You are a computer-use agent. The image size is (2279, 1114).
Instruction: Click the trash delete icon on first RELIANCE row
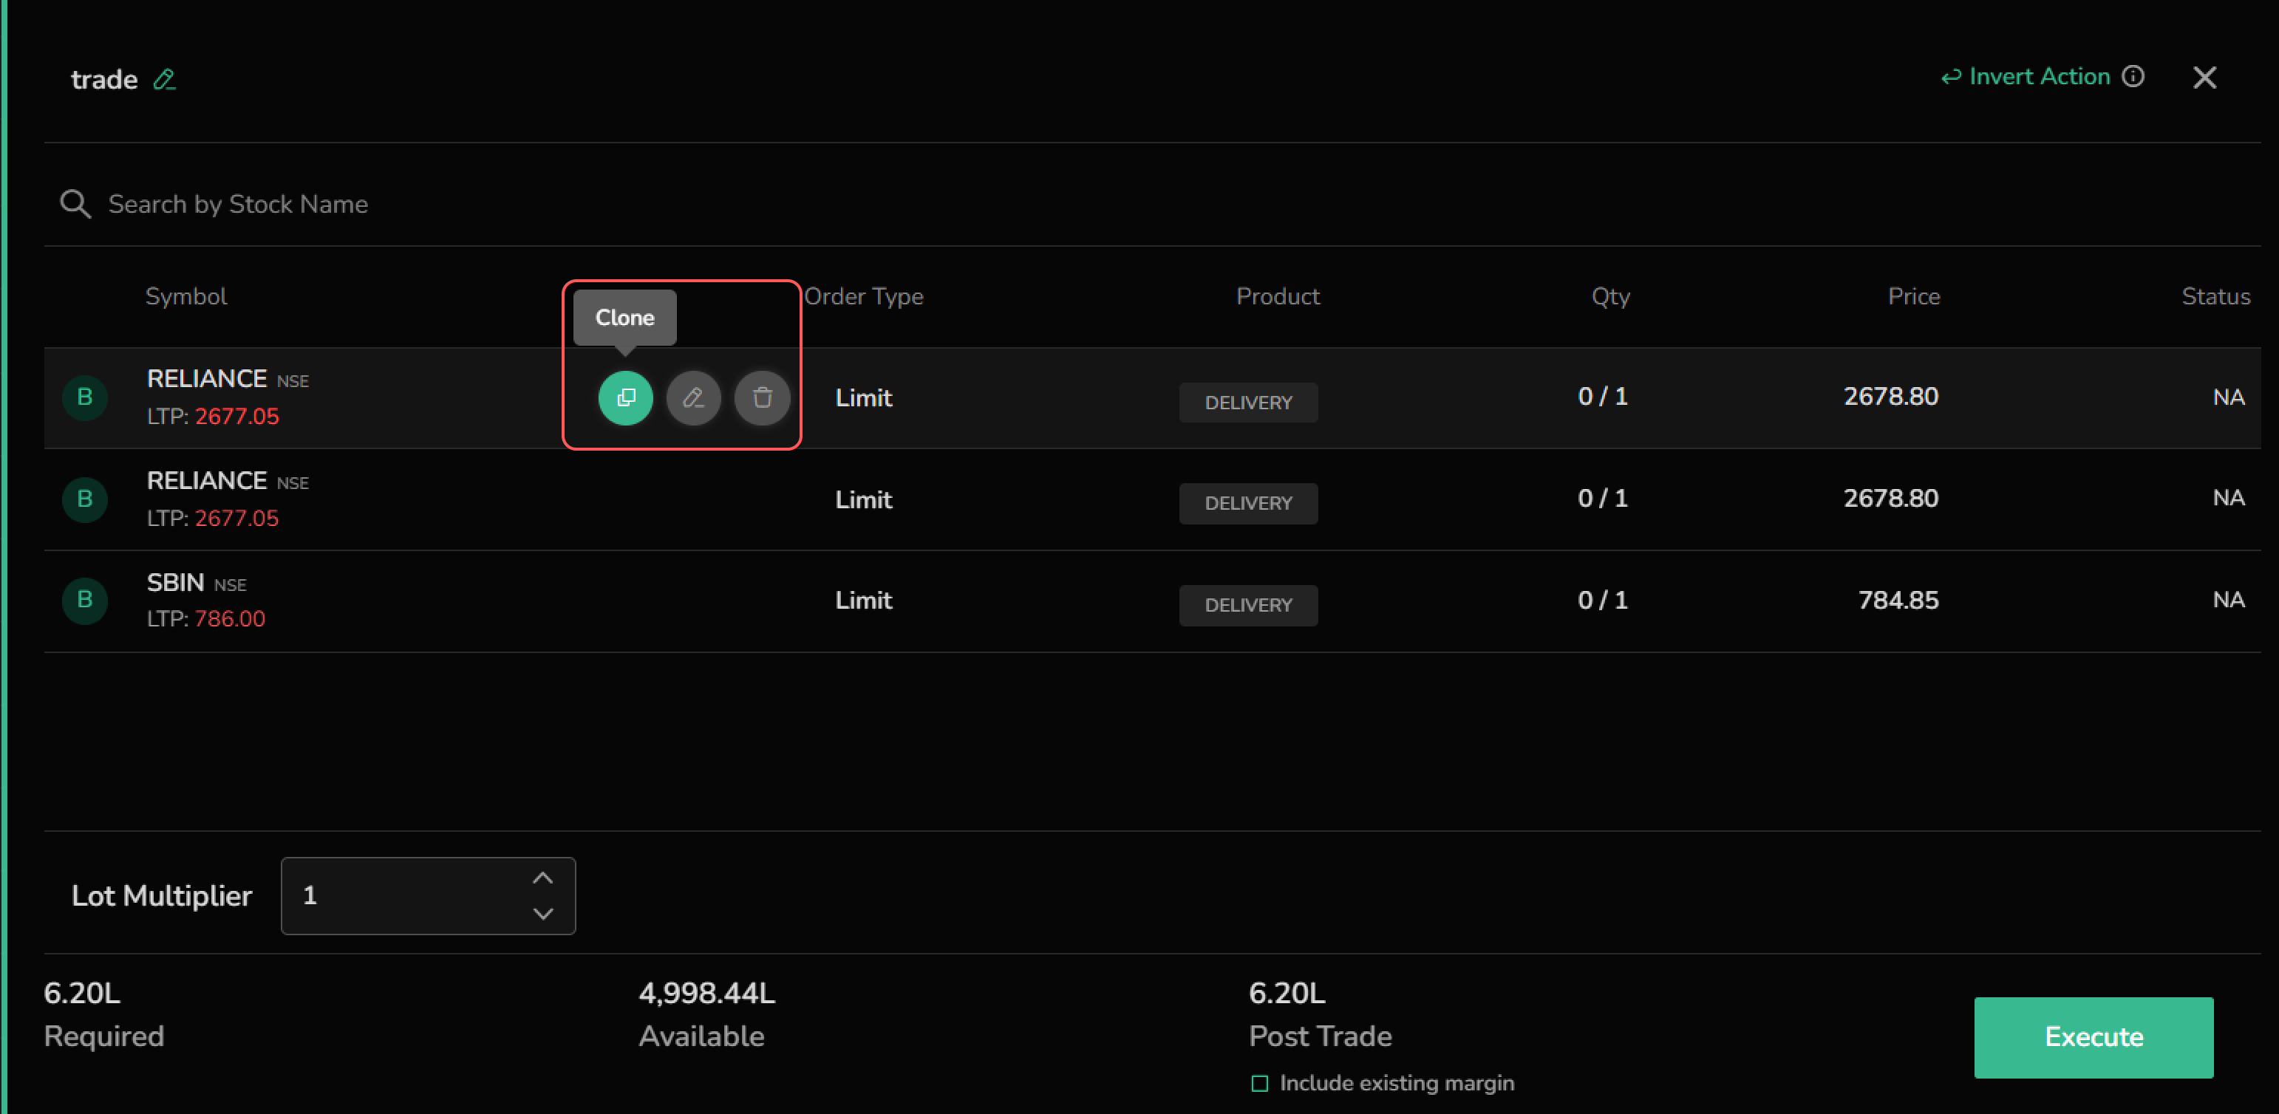762,398
